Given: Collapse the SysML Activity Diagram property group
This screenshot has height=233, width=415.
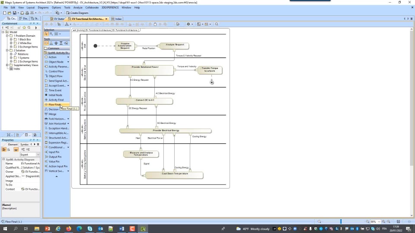Looking at the screenshot, I should [x=3, y=160].
